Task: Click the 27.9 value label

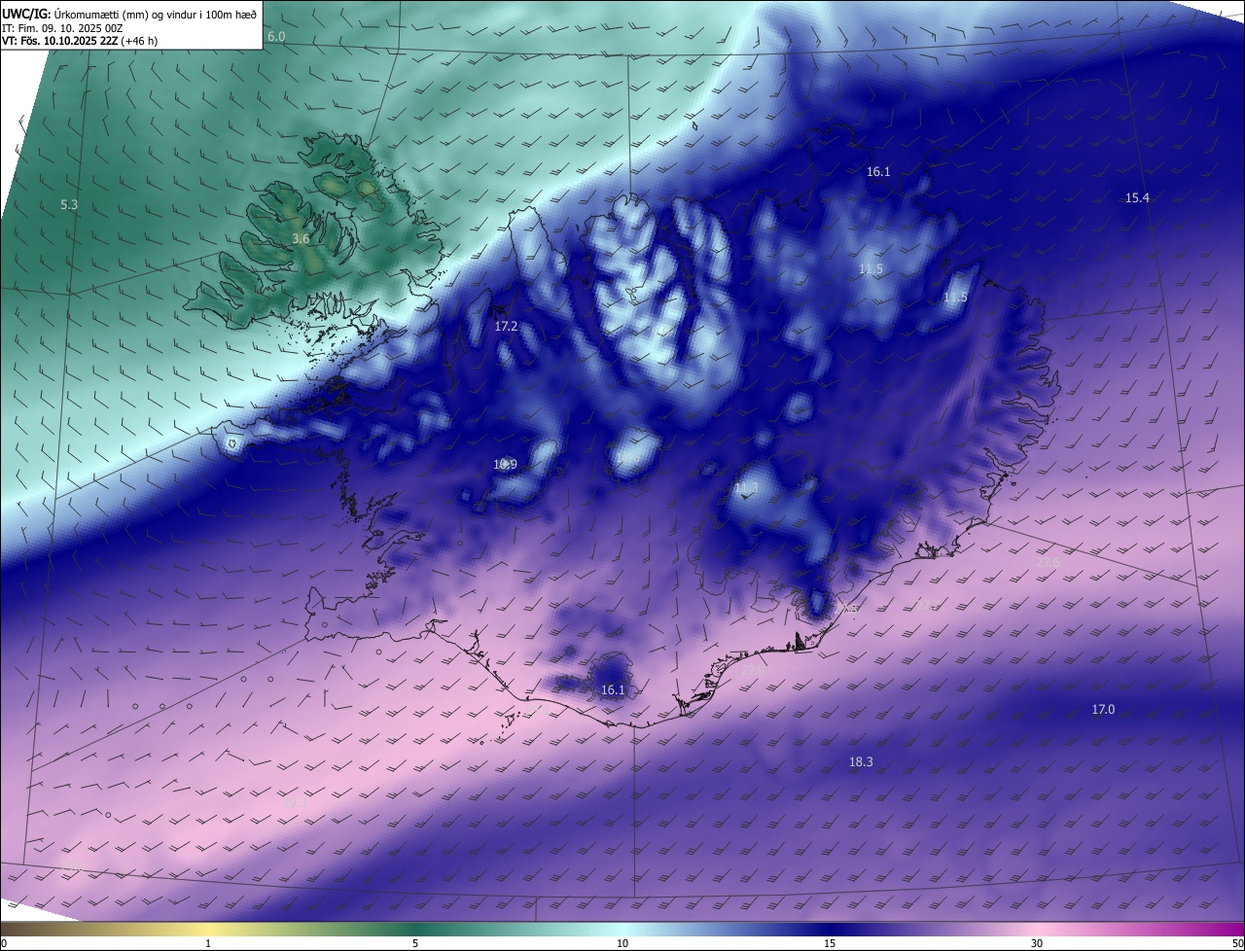Action: point(754,671)
